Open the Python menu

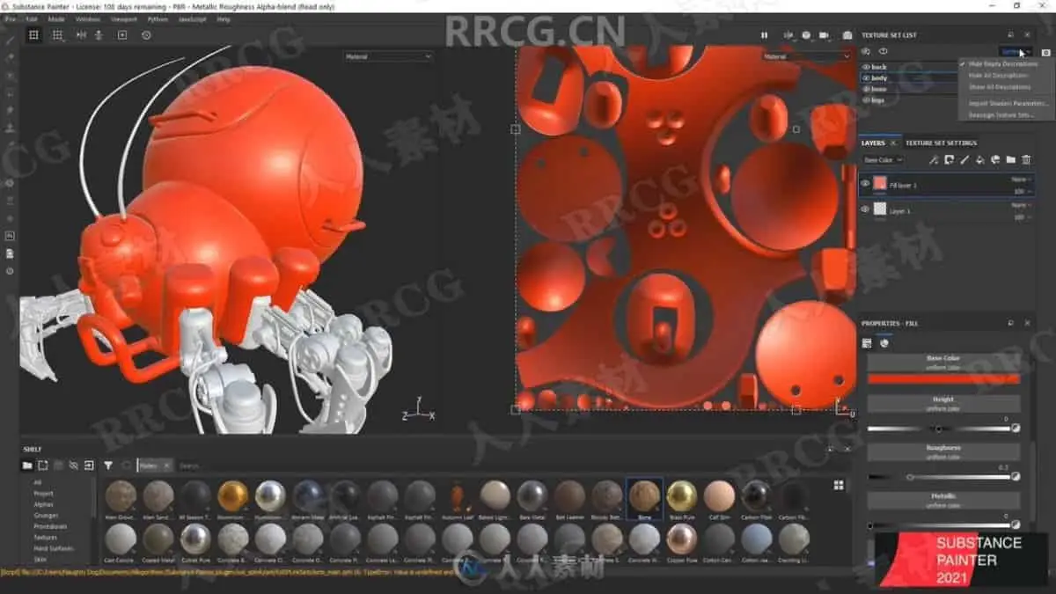click(158, 18)
